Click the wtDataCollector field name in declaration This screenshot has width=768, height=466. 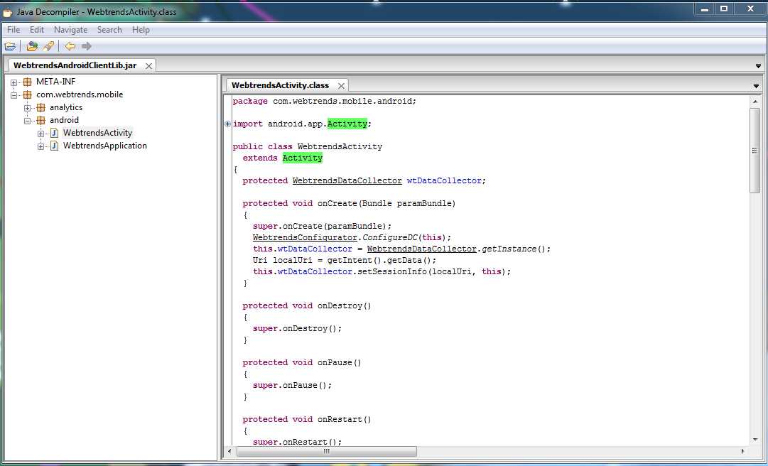(x=444, y=180)
